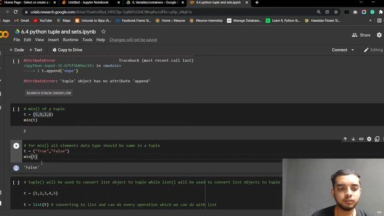Click the notebook title 6.4 python tuple and sets.ipynb

point(58,32)
